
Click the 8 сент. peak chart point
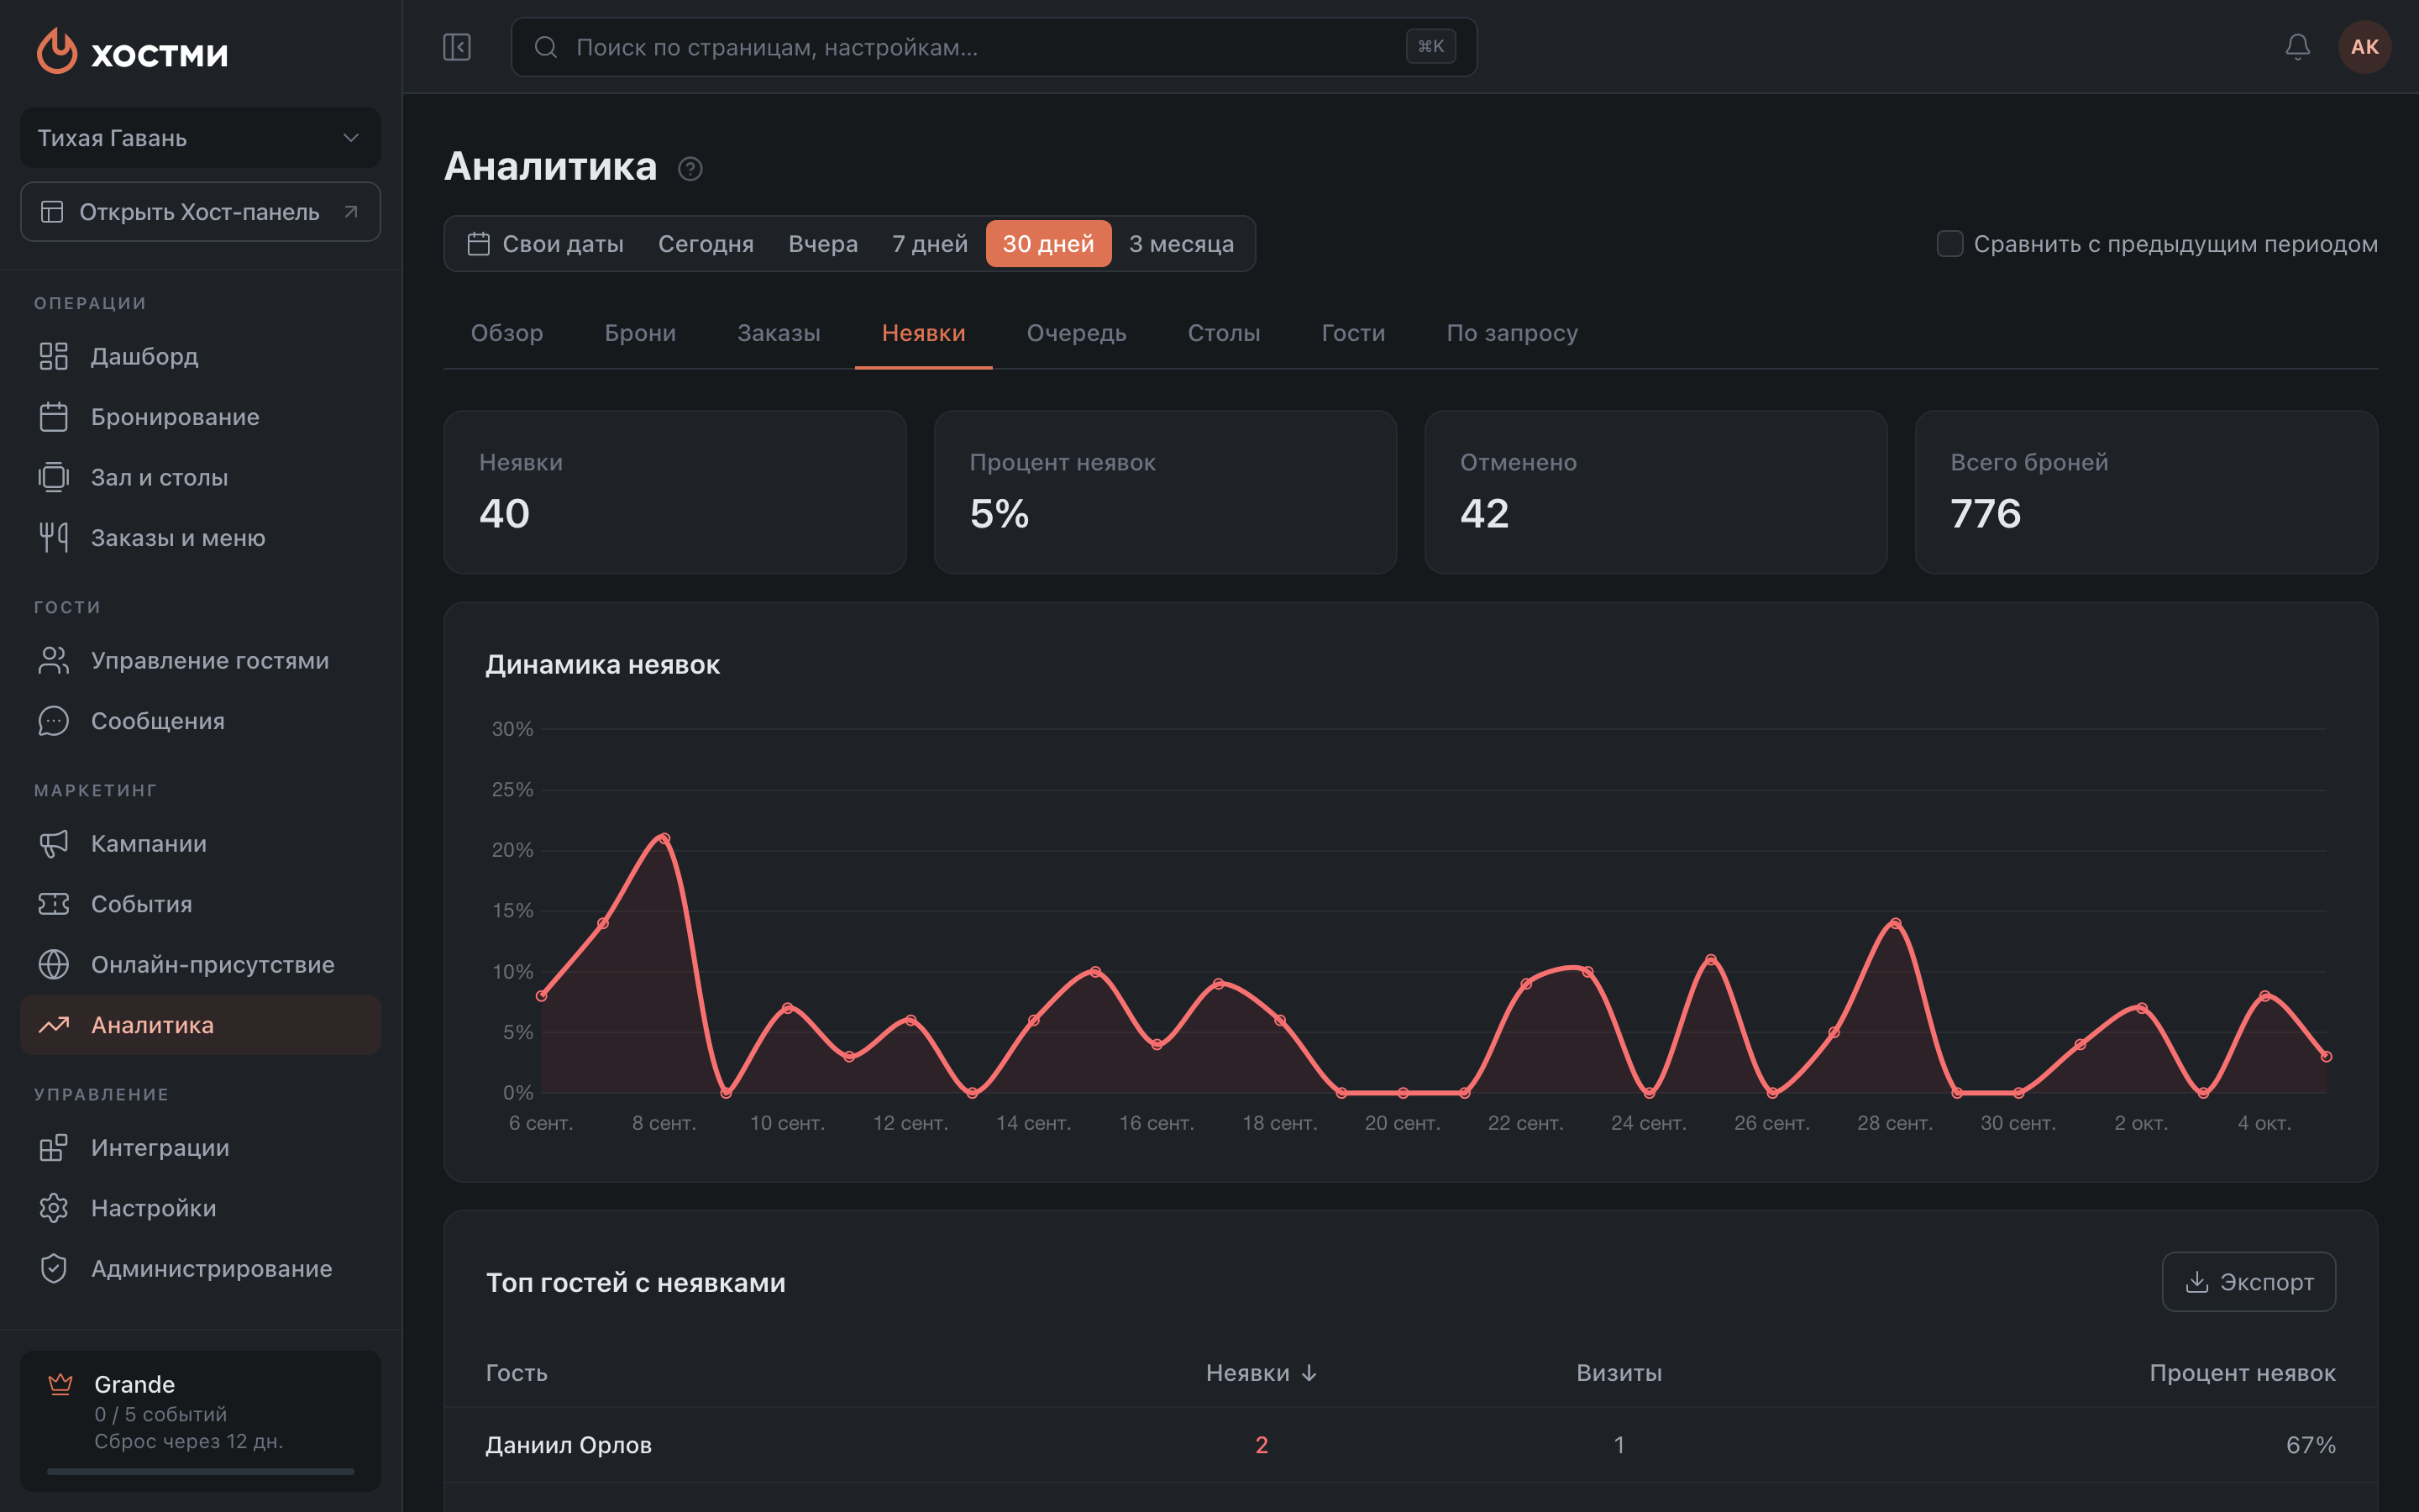point(664,838)
